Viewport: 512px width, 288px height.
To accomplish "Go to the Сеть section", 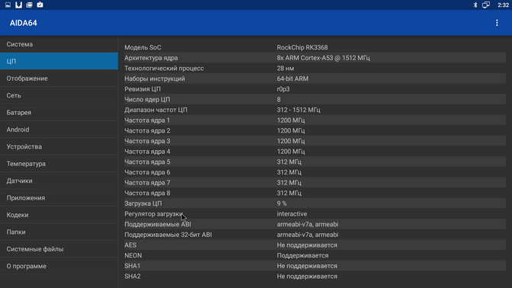I will [59, 95].
